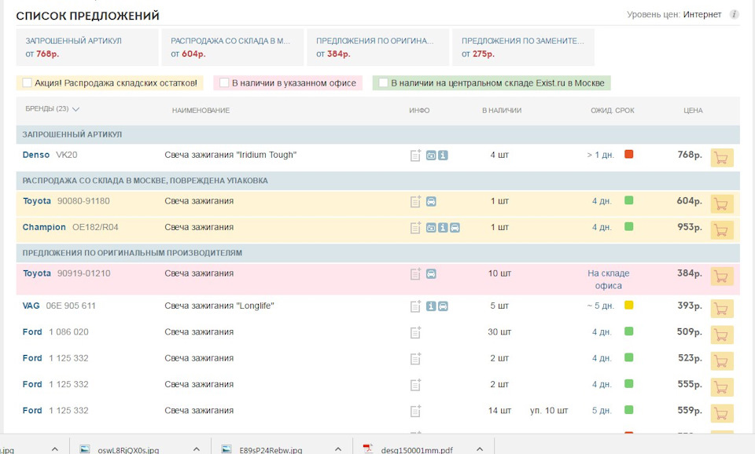755x454 pixels.
Task: Open the VAG brand link
Action: (x=31, y=306)
